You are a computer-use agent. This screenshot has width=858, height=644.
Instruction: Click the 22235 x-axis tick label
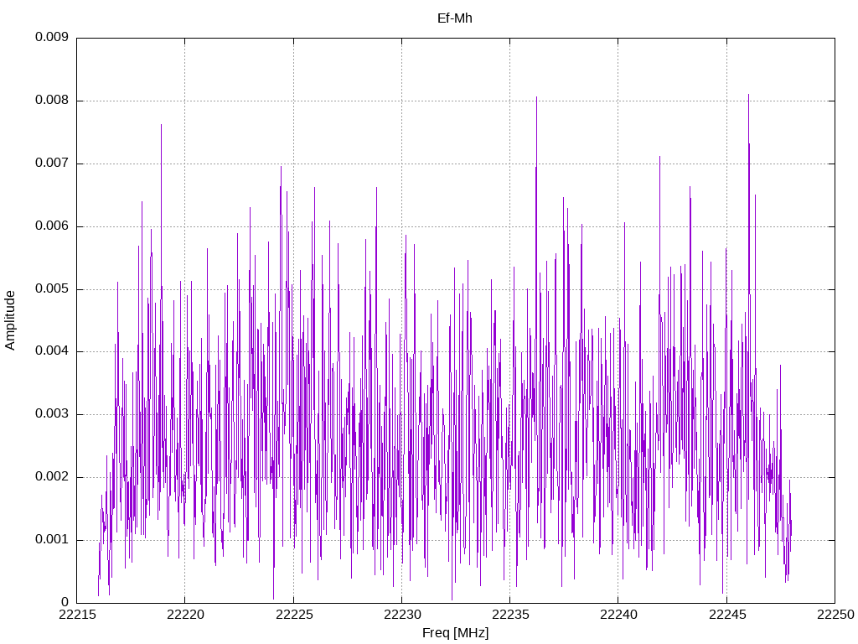click(x=510, y=615)
